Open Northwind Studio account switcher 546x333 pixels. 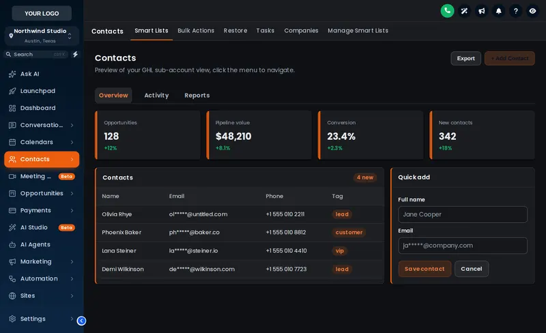tap(42, 36)
